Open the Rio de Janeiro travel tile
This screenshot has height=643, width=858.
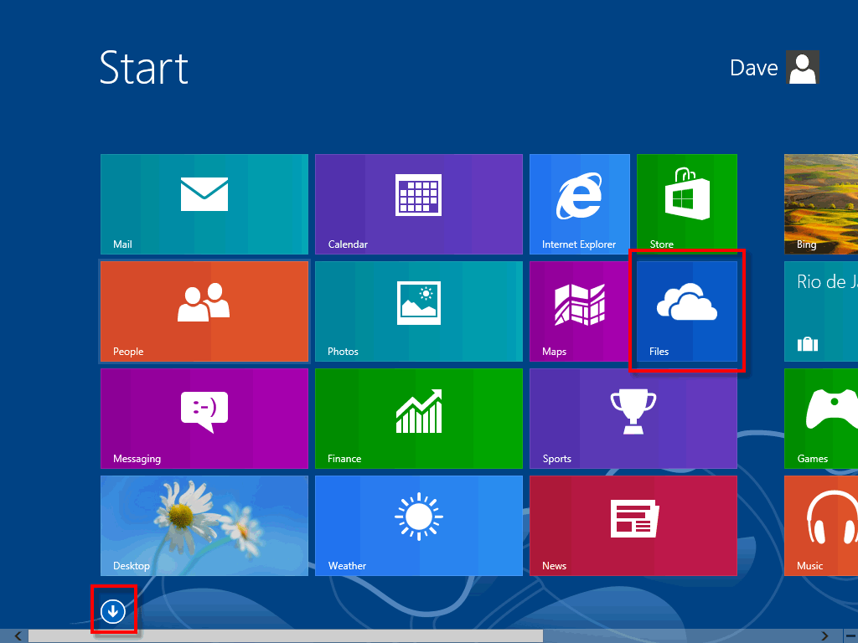tap(821, 311)
